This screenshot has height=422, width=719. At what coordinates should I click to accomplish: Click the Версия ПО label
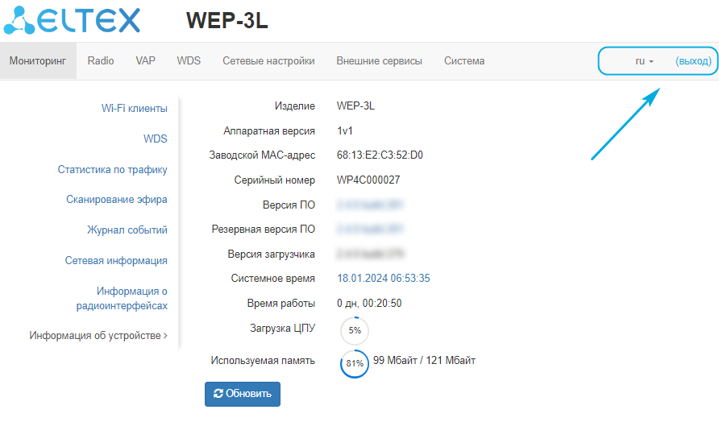click(x=289, y=205)
